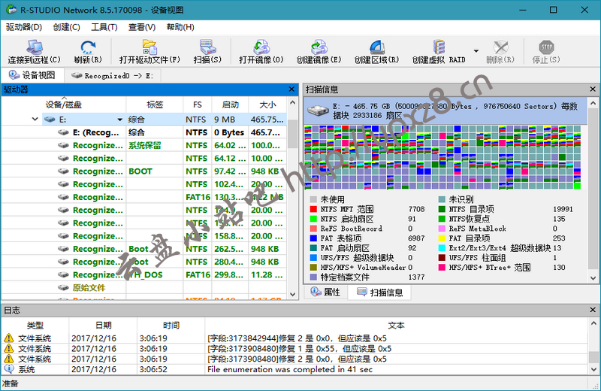Viewport: 601px width, 391px height.
Task: Collapse the E: drive tree node
Action: point(35,120)
